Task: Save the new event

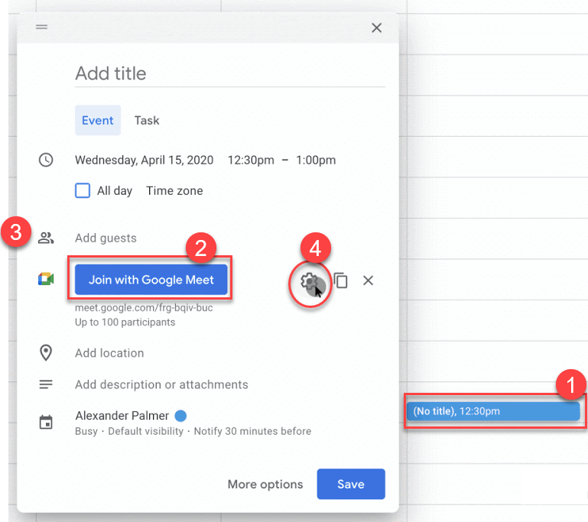Action: tap(351, 484)
